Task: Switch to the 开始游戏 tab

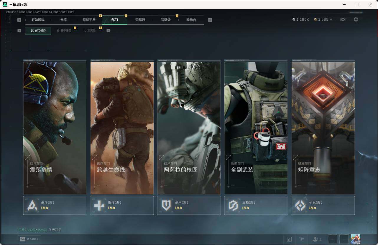Action: tap(38, 20)
